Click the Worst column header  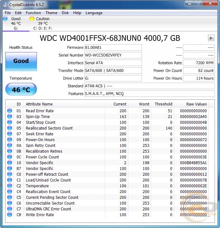(x=139, y=104)
